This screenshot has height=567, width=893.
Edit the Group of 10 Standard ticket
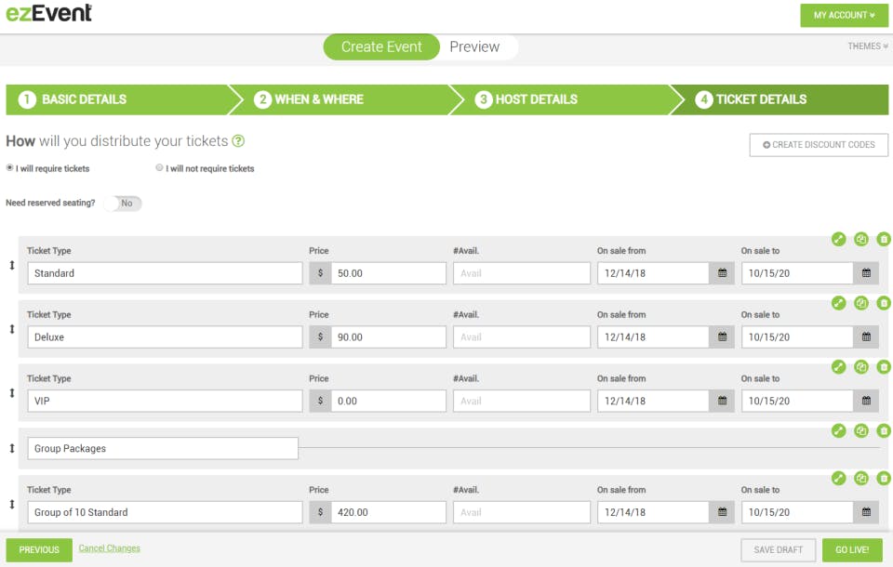tap(838, 478)
